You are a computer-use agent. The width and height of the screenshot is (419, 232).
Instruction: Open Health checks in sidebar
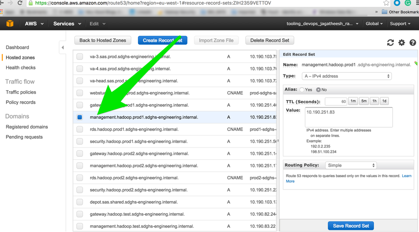[21, 68]
